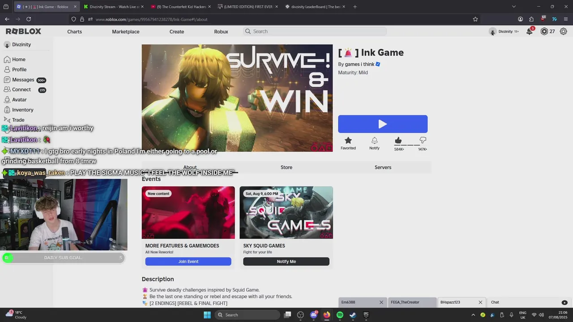This screenshot has width=573, height=322.
Task: Open Firefox View icon in tab bar
Action: 6,7
